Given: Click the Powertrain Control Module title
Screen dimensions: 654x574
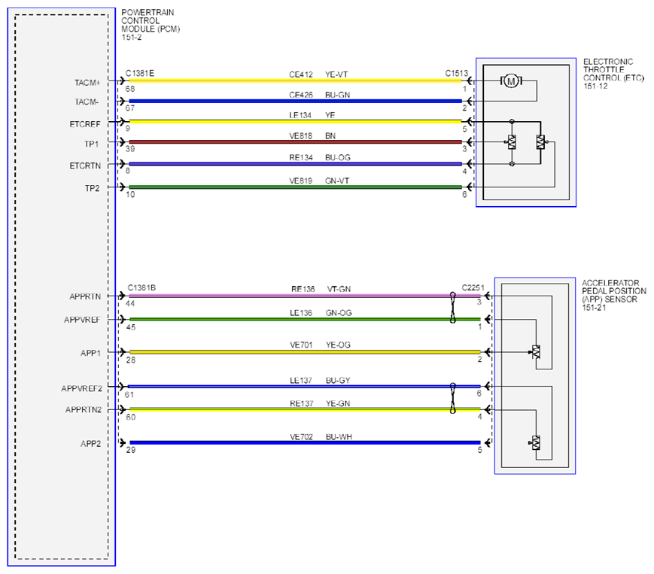Looking at the screenshot, I should click(151, 21).
